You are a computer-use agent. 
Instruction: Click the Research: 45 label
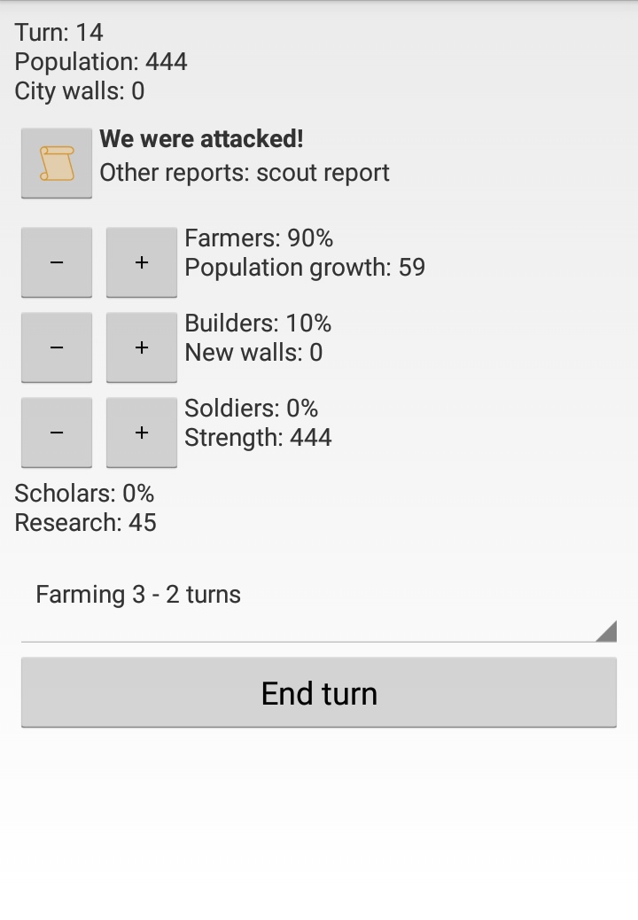[86, 523]
